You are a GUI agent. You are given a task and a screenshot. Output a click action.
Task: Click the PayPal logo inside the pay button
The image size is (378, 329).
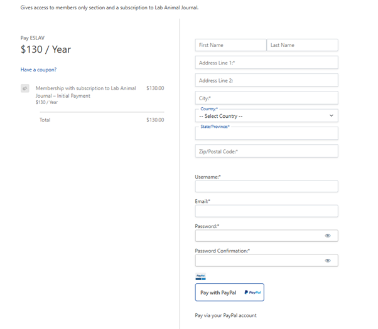[252, 293]
